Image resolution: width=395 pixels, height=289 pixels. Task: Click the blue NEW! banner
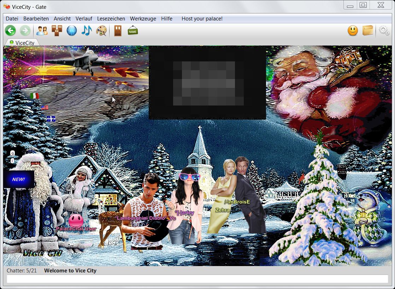(x=19, y=179)
